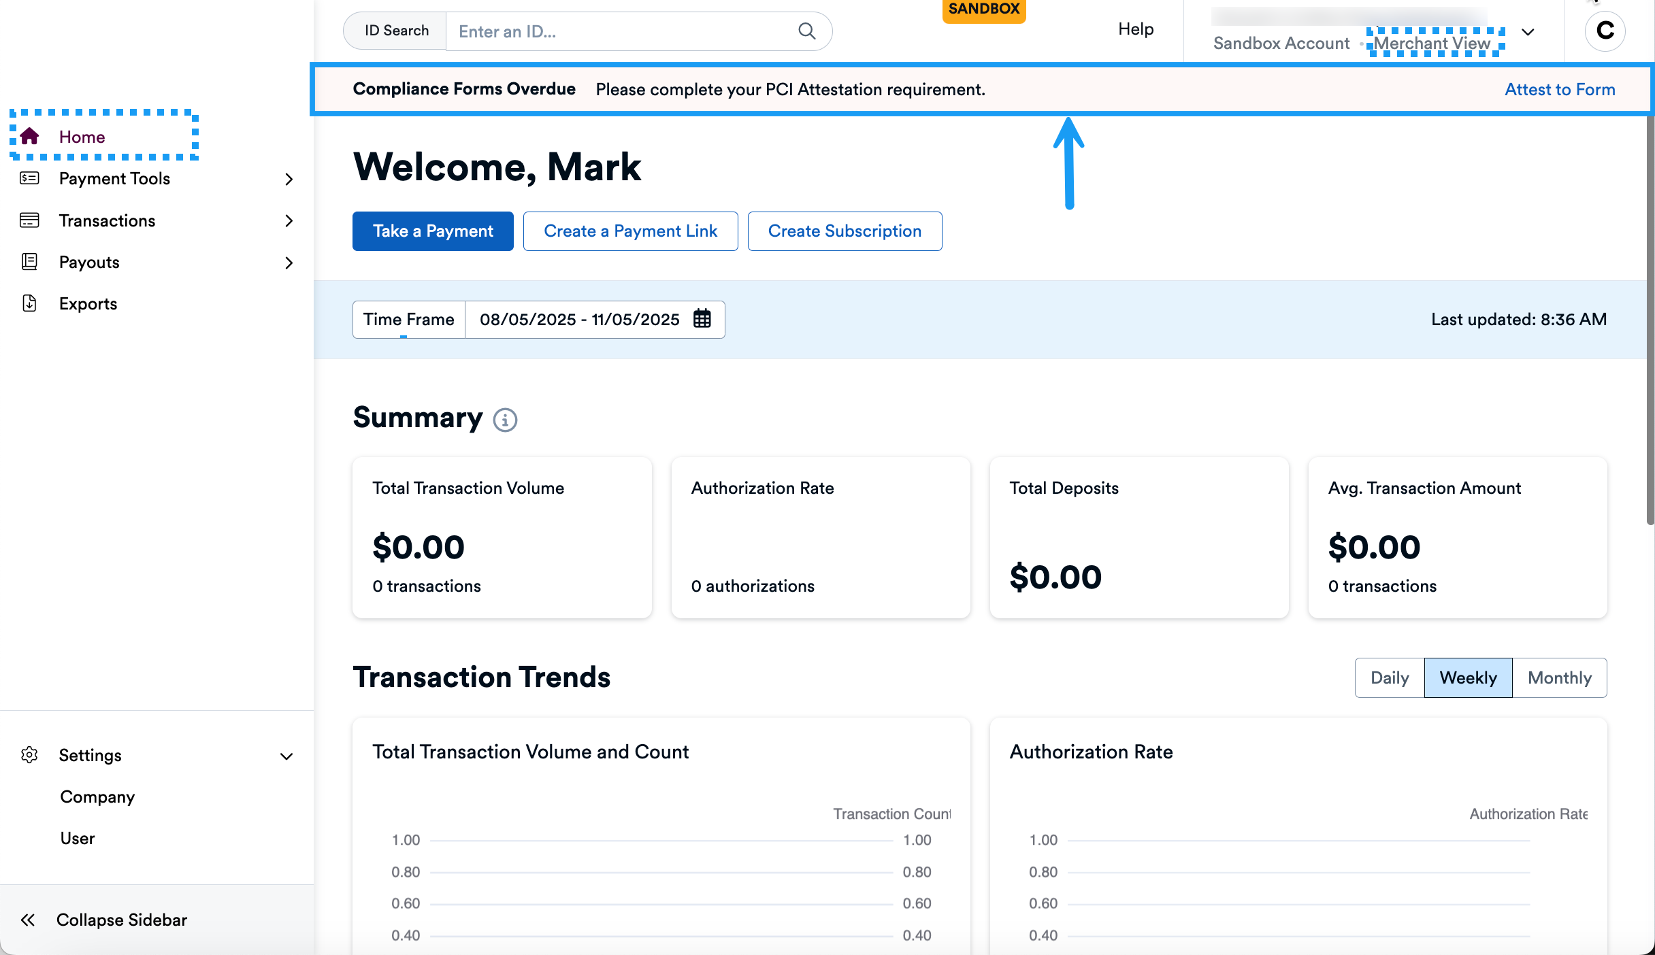Click the magnifier search icon
Viewport: 1655px width, 955px height.
click(x=806, y=31)
